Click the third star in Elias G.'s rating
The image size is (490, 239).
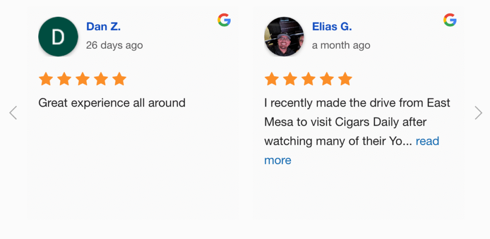(x=308, y=79)
